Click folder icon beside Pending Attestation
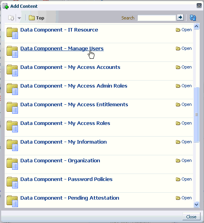 (12, 201)
